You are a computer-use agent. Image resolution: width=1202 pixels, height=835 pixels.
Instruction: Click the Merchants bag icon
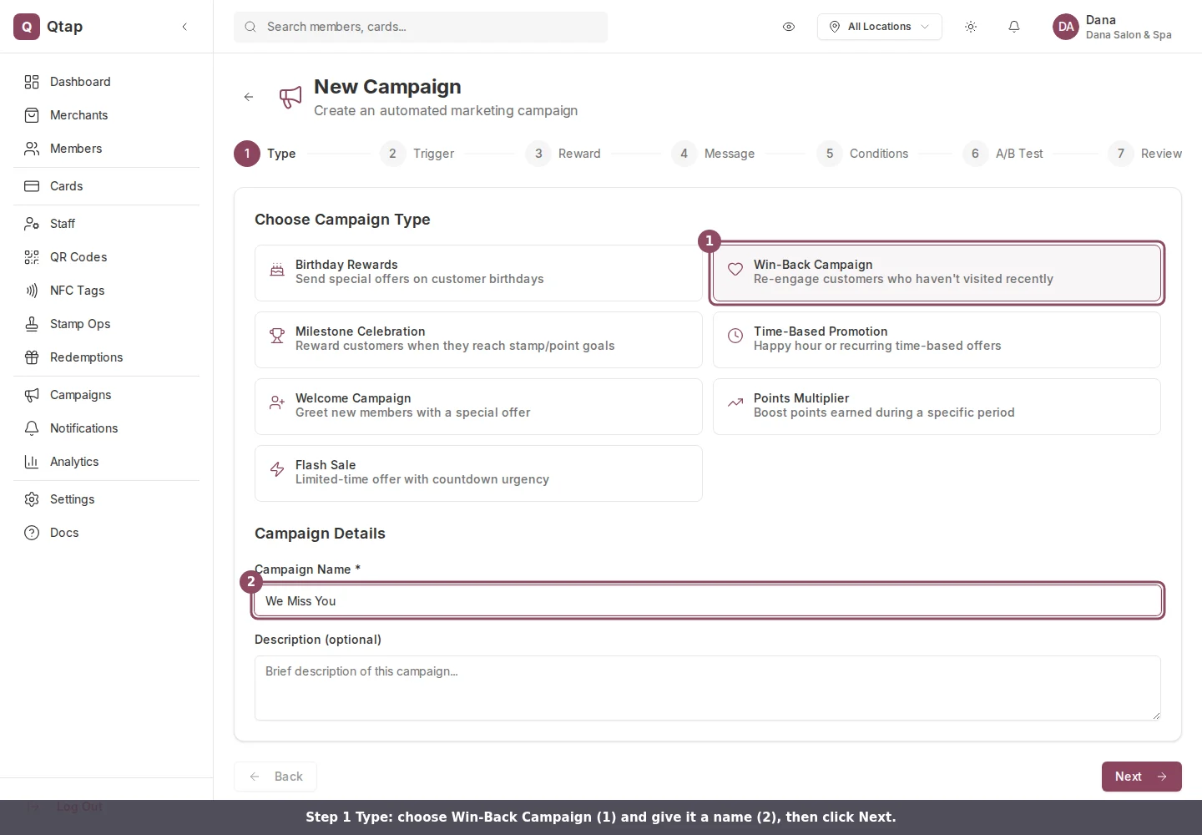pyautogui.click(x=32, y=115)
